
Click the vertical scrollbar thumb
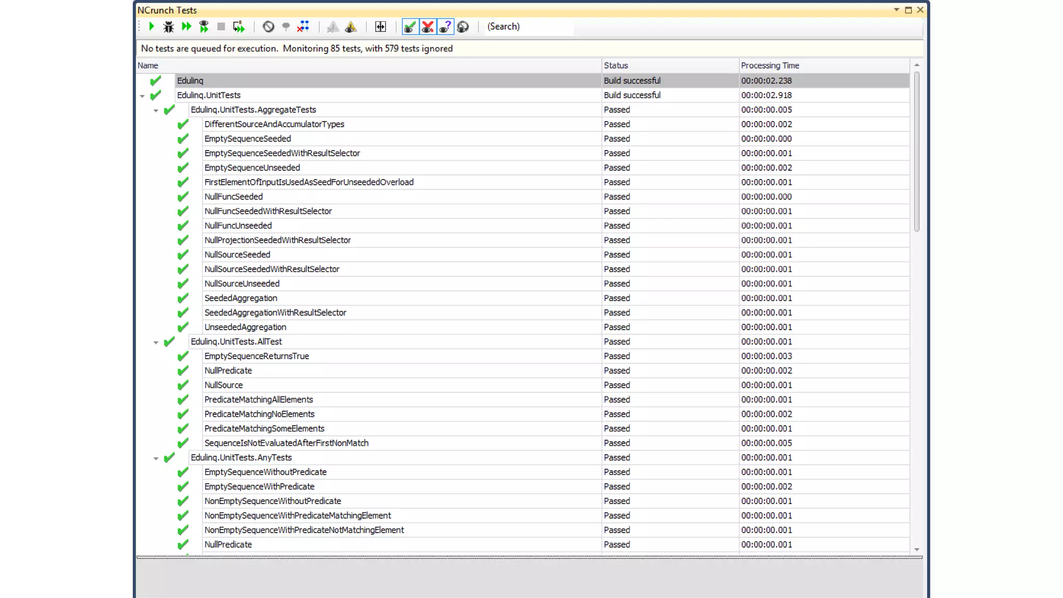point(917,151)
